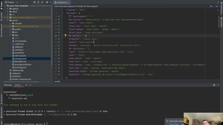Expand the src folder
This screenshot has height=125, width=223.
click(x=10, y=32)
